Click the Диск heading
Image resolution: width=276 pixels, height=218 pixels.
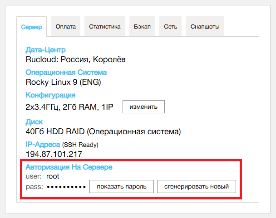pos(34,122)
